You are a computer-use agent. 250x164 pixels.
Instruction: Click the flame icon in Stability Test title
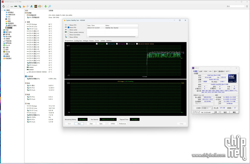pyautogui.click(x=65, y=20)
